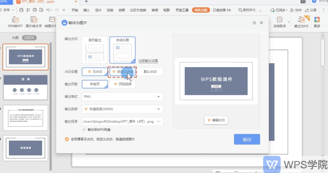Select slide 2 thumbnail 目录
The width and height of the screenshot is (328, 173).
click(26, 87)
